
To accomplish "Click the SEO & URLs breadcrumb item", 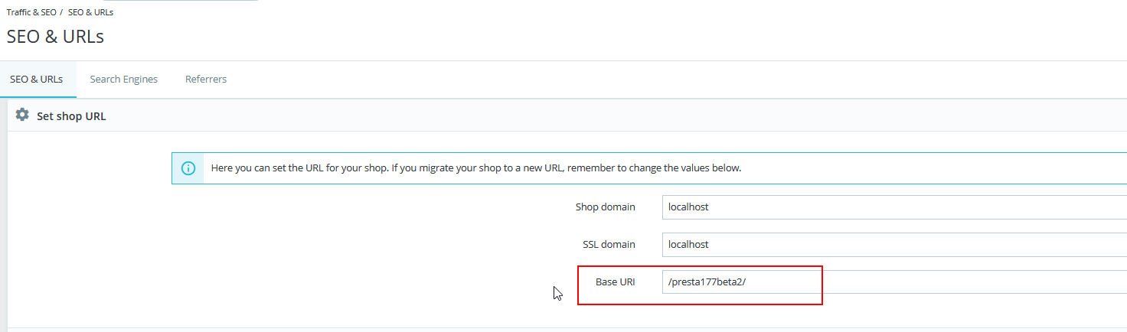I will click(x=90, y=12).
